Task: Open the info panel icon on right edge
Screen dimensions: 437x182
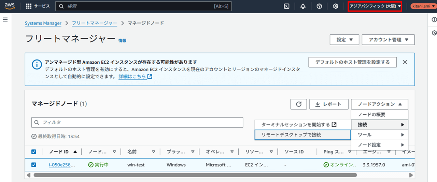Action: [x=434, y=20]
